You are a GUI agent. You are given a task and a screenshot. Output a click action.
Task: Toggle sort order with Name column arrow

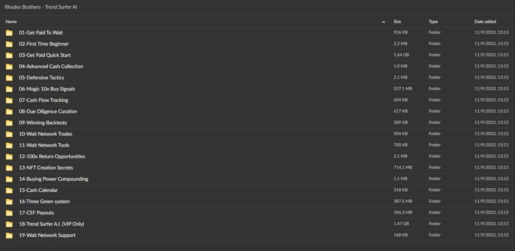tap(383, 22)
